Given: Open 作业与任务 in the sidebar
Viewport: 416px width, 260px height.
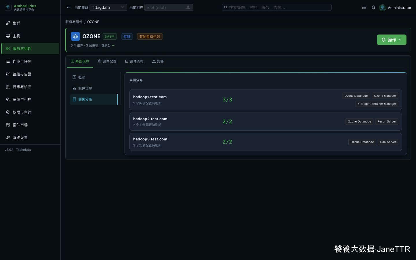Looking at the screenshot, I should click(30, 61).
